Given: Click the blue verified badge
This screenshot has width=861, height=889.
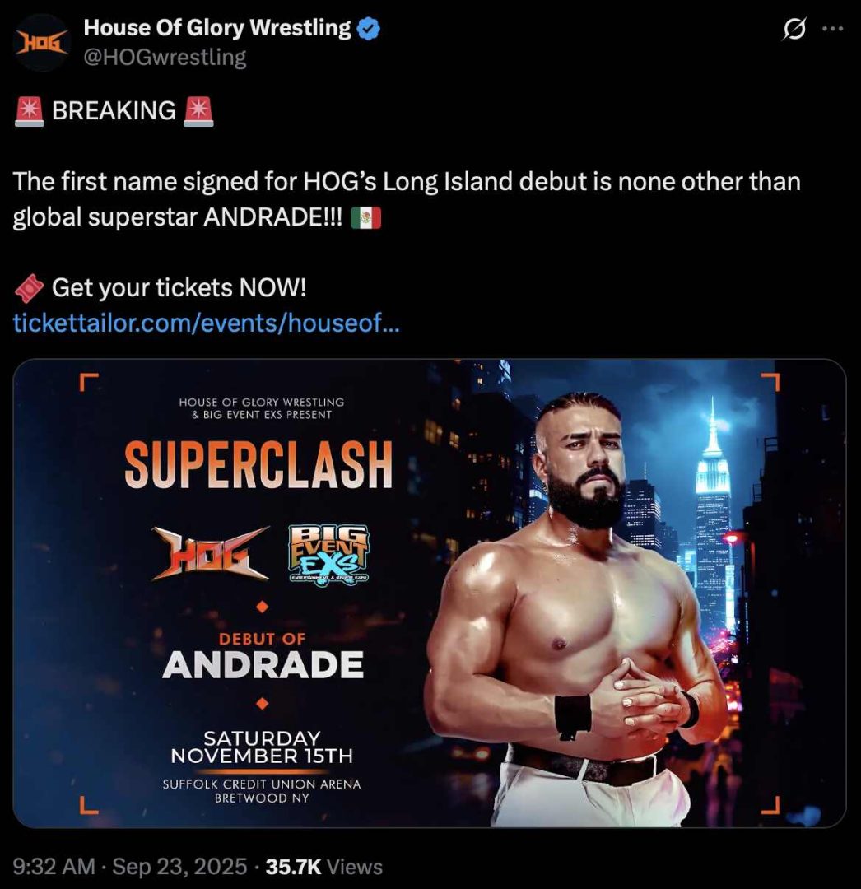Looking at the screenshot, I should click(369, 29).
